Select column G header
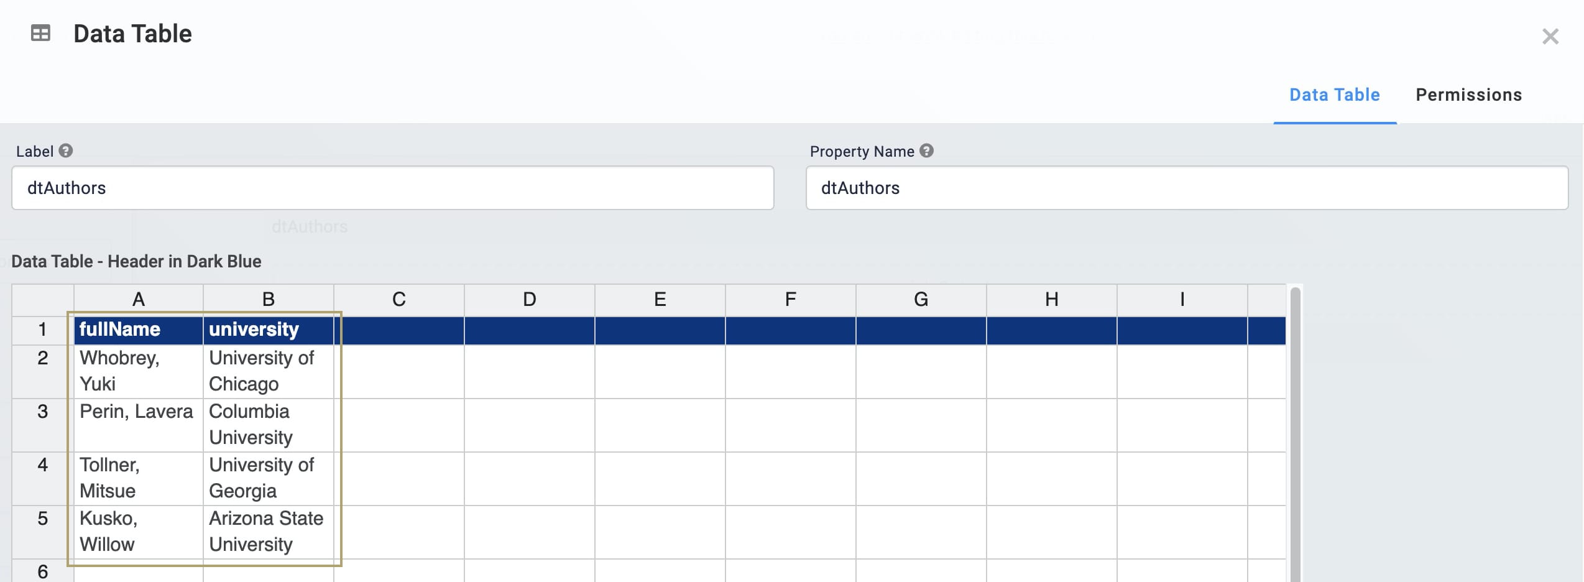 tap(921, 300)
